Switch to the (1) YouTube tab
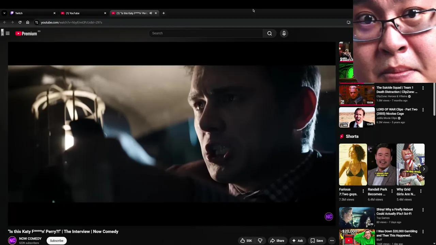The height and width of the screenshot is (245, 436). click(x=83, y=13)
